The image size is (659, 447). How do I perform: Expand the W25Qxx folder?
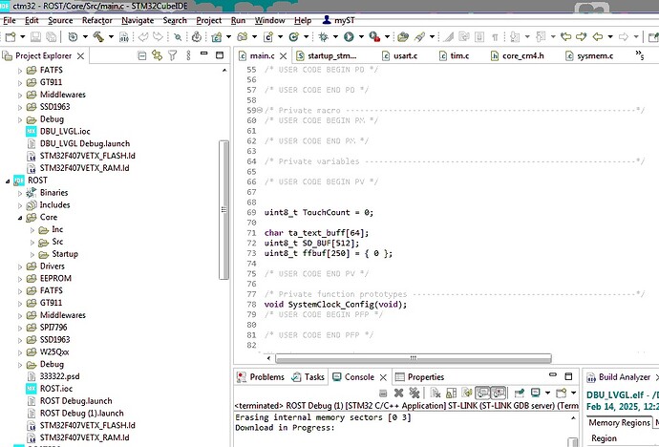(20, 352)
